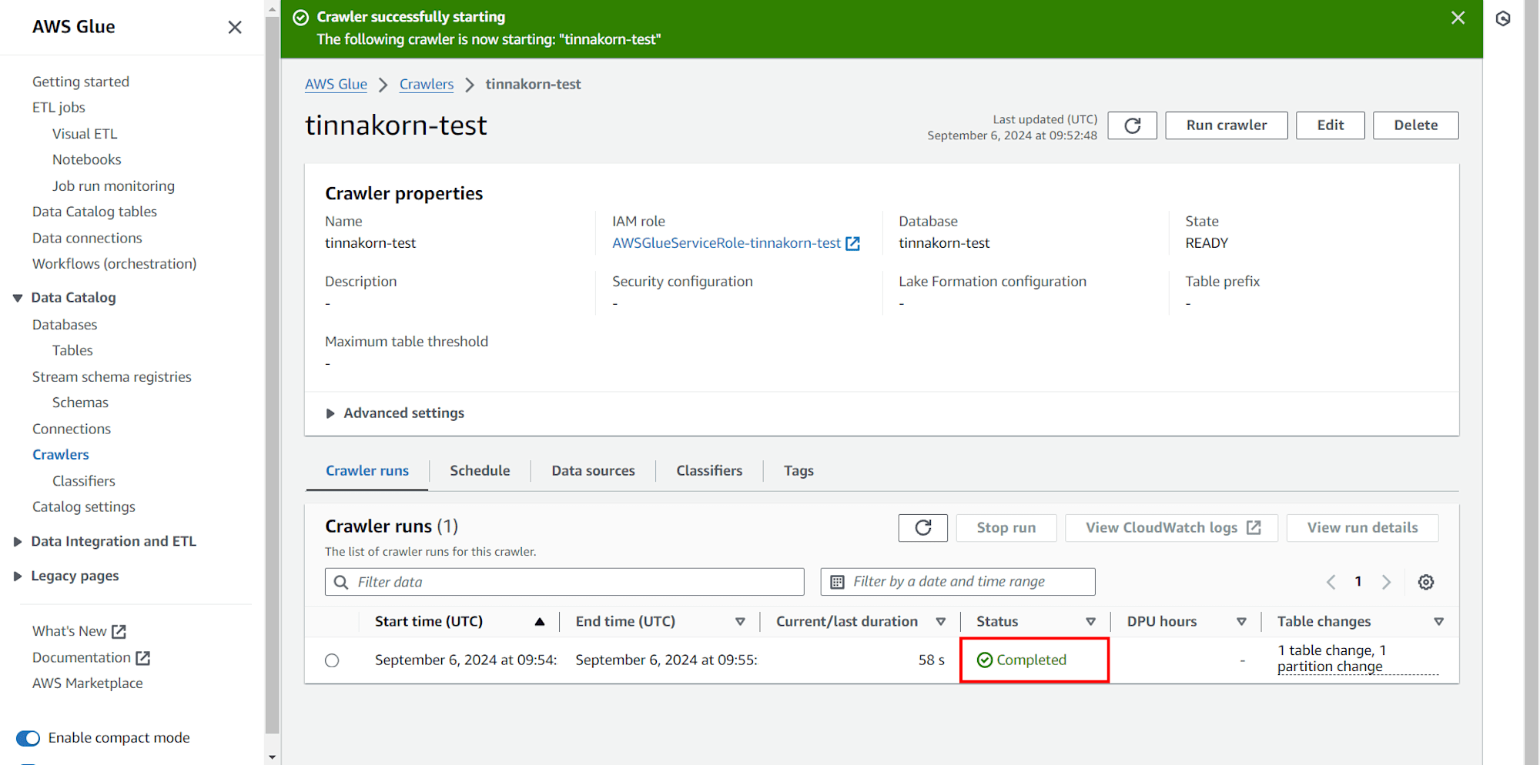Click the search magnifier in Filter data
The height and width of the screenshot is (765, 1540).
click(341, 583)
